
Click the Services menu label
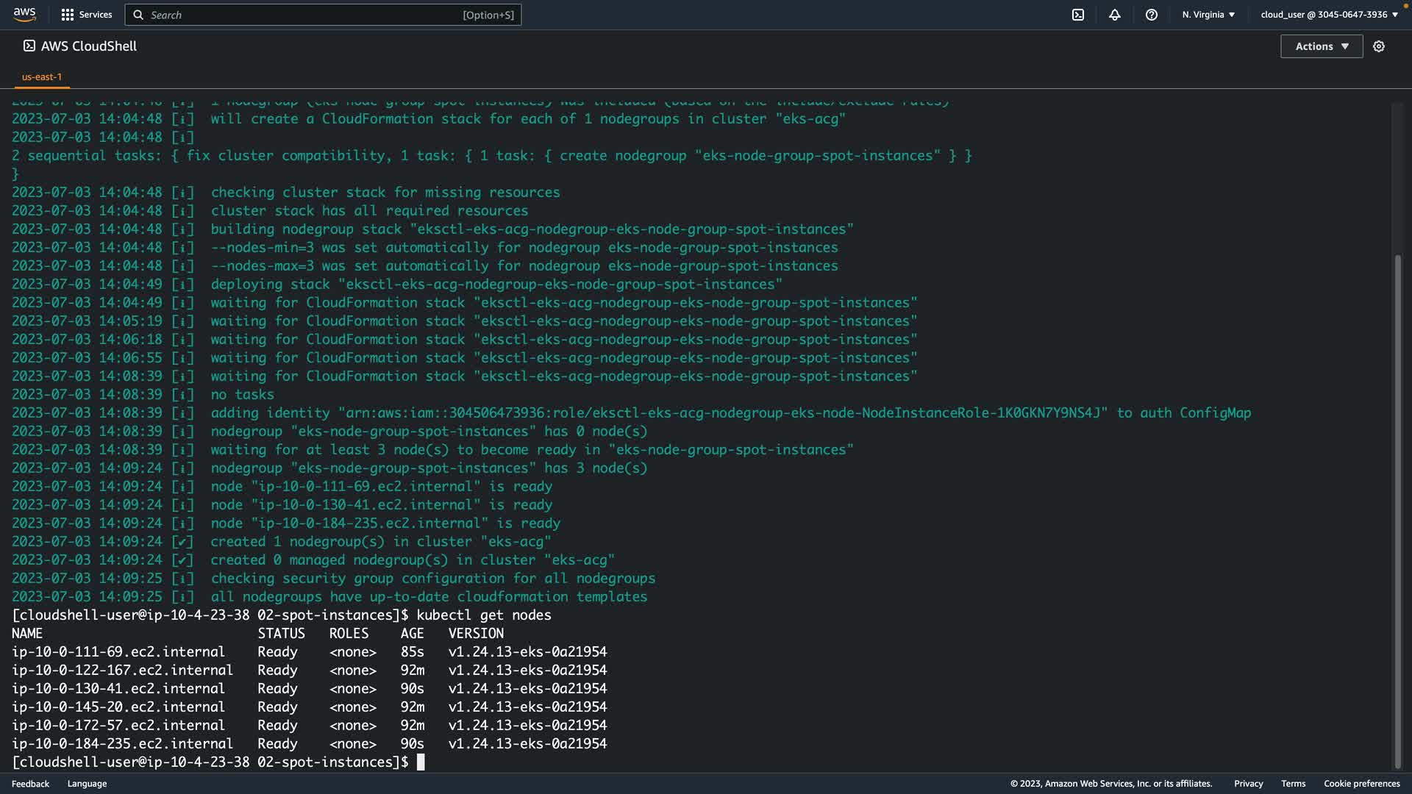[x=96, y=15]
